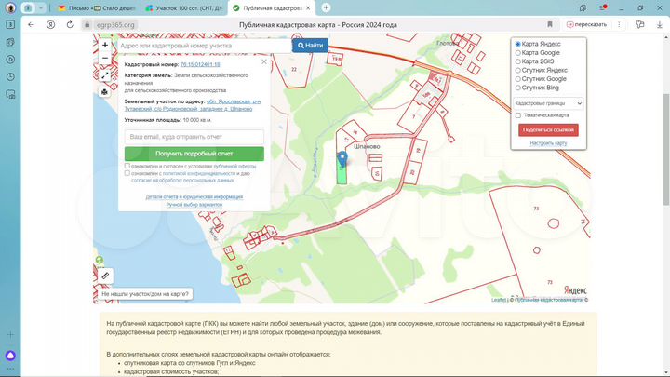Close the parcel info popup
Viewport: 670px width, 377px height.
coord(264,62)
